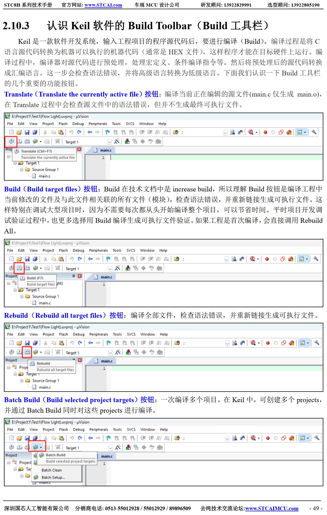Select main.c editor tab in the Build (F7) screenshot
The height and width of the screenshot is (515, 327).
[104, 277]
